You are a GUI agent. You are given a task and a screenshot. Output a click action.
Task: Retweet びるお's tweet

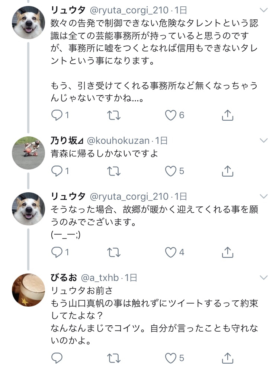point(113,358)
